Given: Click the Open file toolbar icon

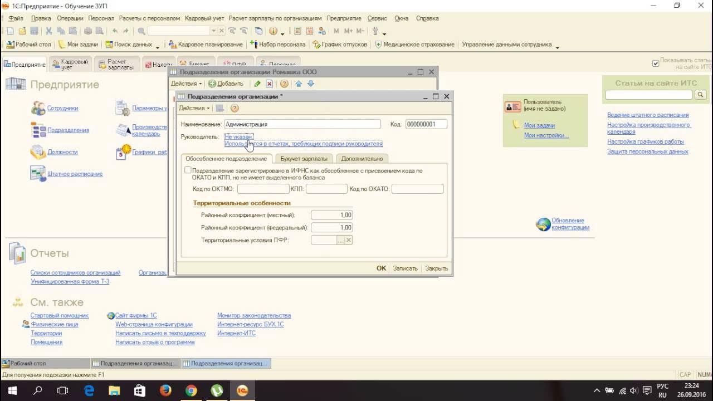Looking at the screenshot, I should (x=22, y=31).
